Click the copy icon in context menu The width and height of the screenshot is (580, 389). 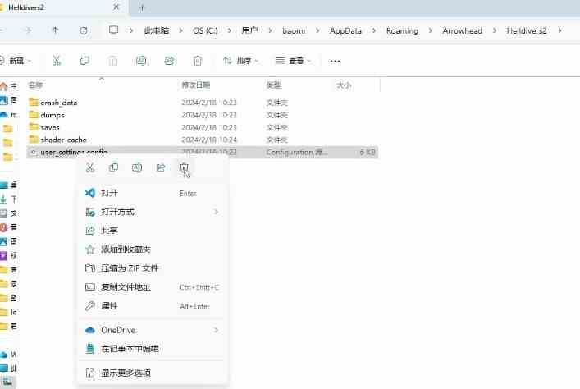point(113,167)
